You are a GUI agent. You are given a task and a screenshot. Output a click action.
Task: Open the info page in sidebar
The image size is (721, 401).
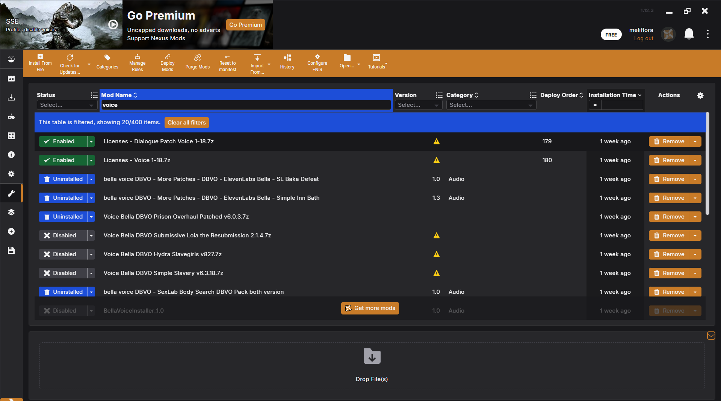coord(11,155)
